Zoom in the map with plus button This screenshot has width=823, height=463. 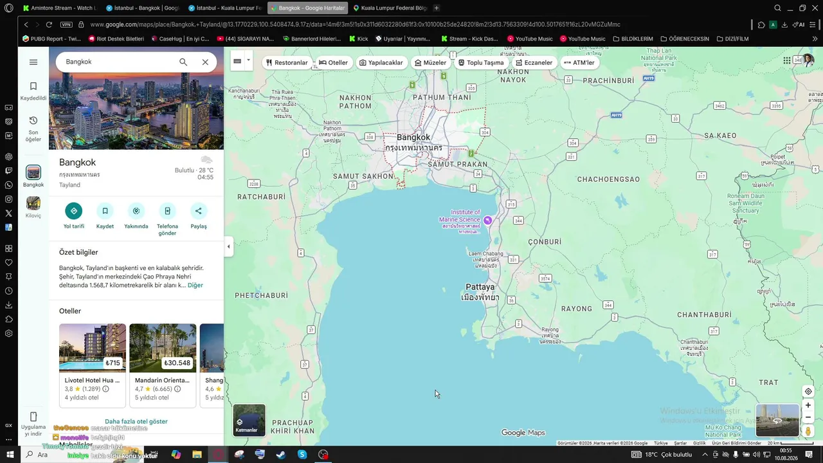[x=808, y=405]
